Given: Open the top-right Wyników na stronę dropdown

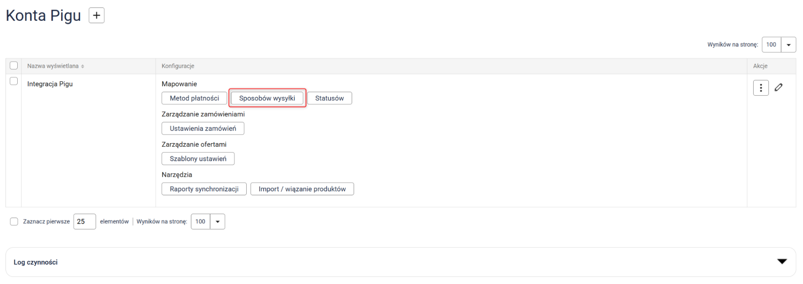Looking at the screenshot, I should 788,45.
